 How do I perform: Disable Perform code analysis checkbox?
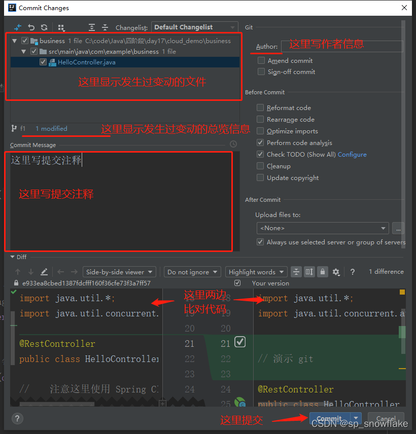pos(260,142)
